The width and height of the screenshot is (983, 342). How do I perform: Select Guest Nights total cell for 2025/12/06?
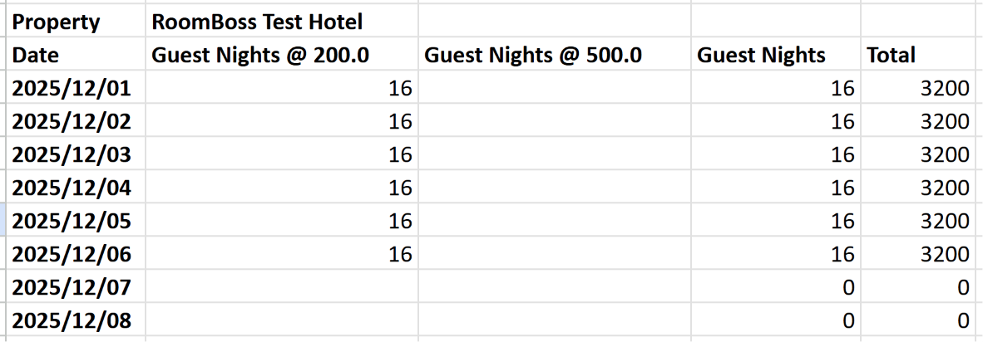[775, 253]
